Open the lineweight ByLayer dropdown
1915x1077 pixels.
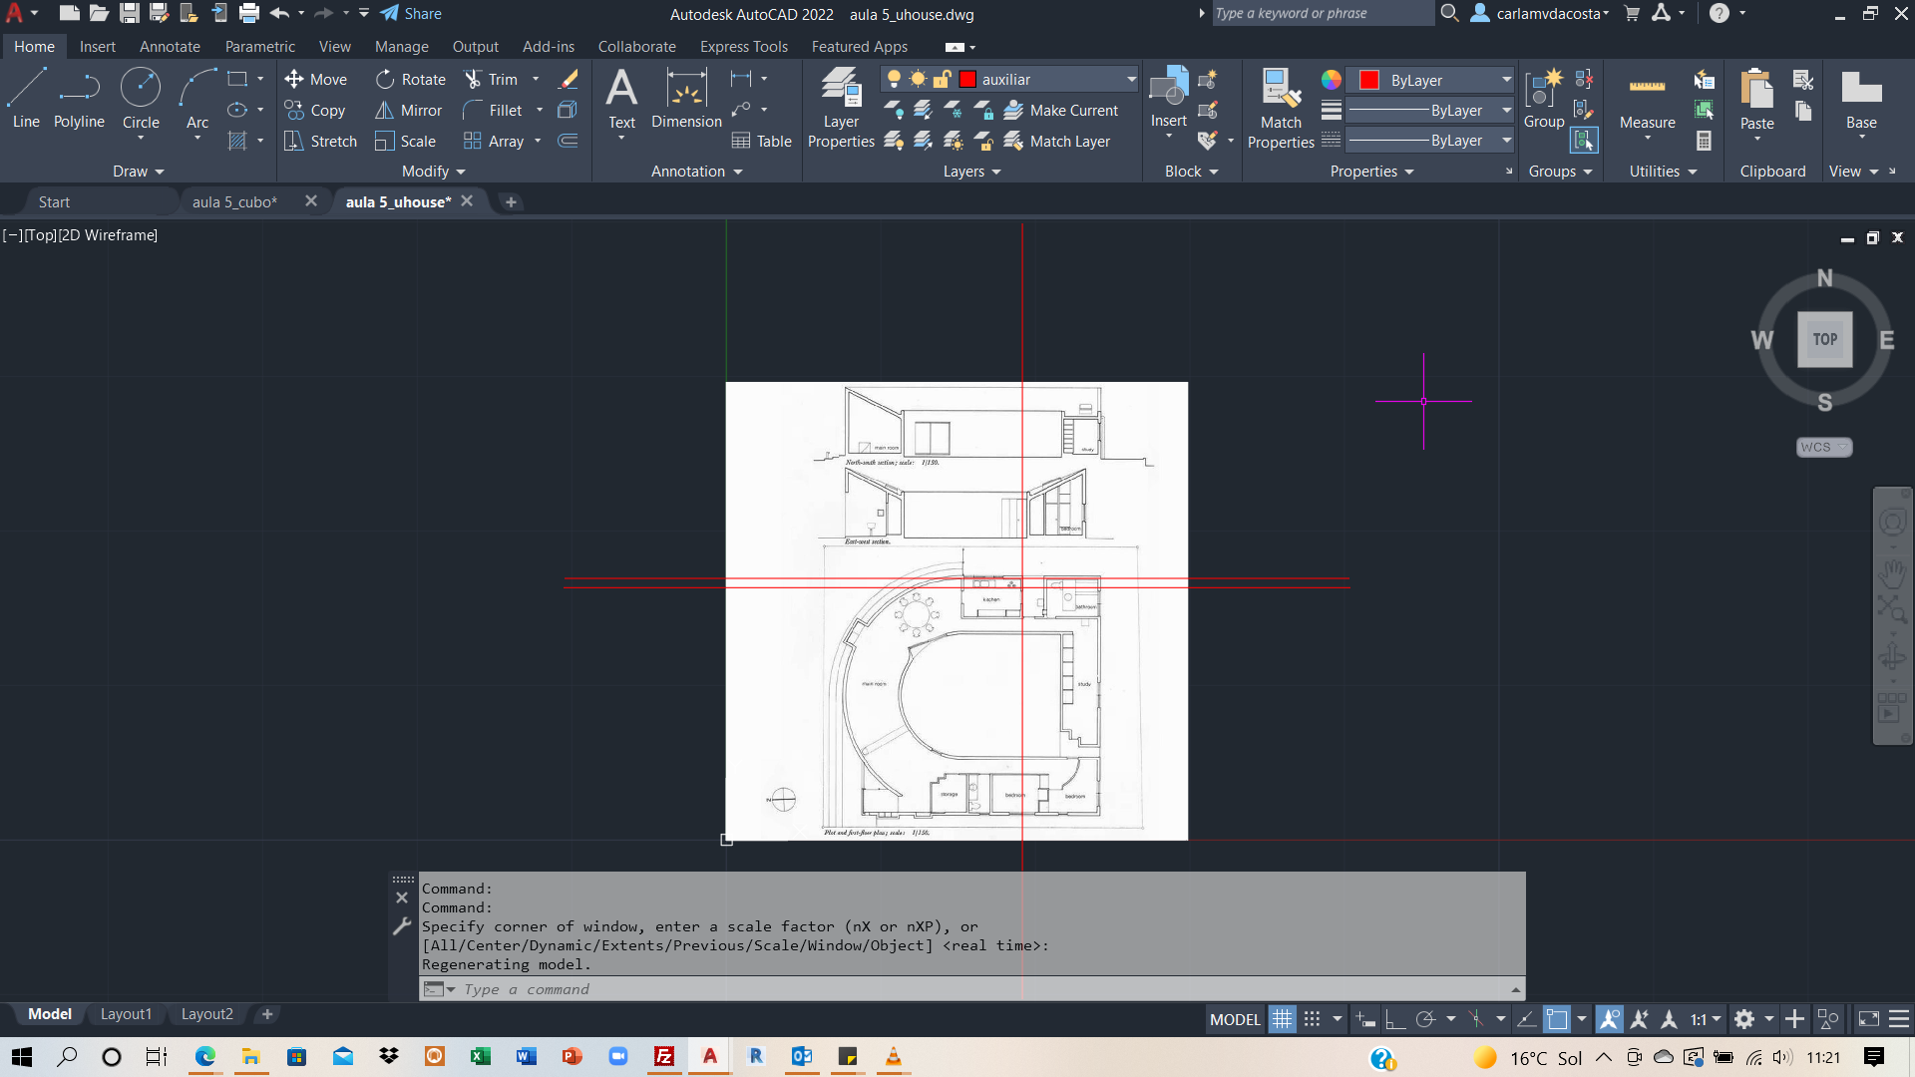click(x=1506, y=110)
